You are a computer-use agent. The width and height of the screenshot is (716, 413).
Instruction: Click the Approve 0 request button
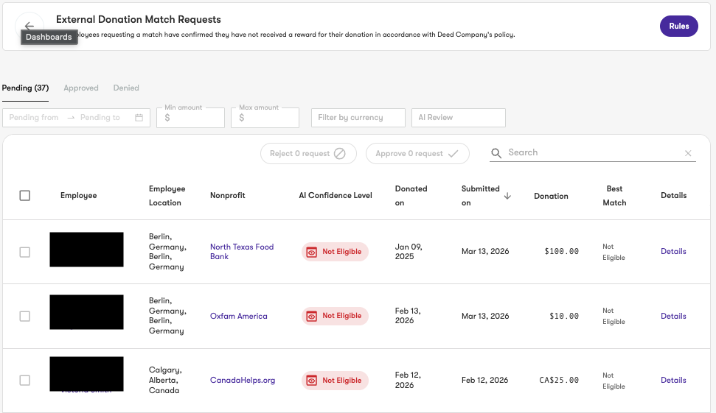click(417, 154)
